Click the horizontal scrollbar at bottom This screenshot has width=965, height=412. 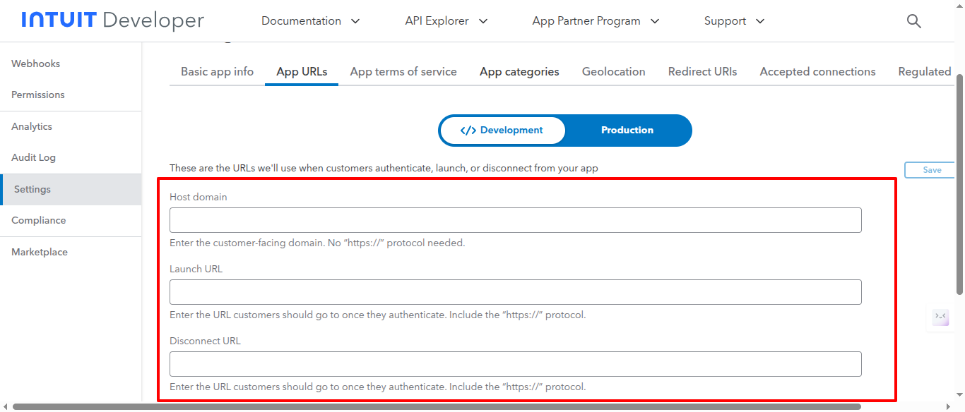click(436, 407)
